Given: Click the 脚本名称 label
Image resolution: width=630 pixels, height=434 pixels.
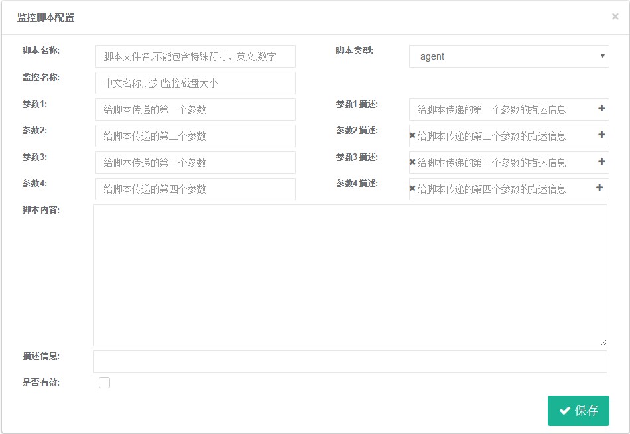Looking at the screenshot, I should [x=41, y=50].
